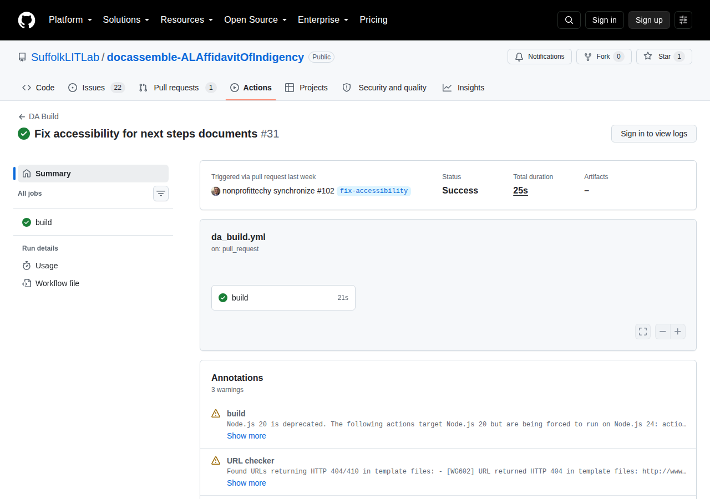Click the 3 warnings text
Image resolution: width=710 pixels, height=499 pixels.
click(x=227, y=390)
